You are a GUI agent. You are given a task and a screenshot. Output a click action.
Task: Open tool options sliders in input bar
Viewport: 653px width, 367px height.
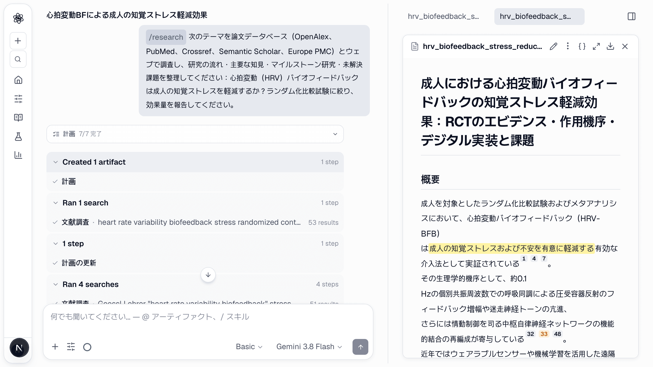pyautogui.click(x=71, y=347)
